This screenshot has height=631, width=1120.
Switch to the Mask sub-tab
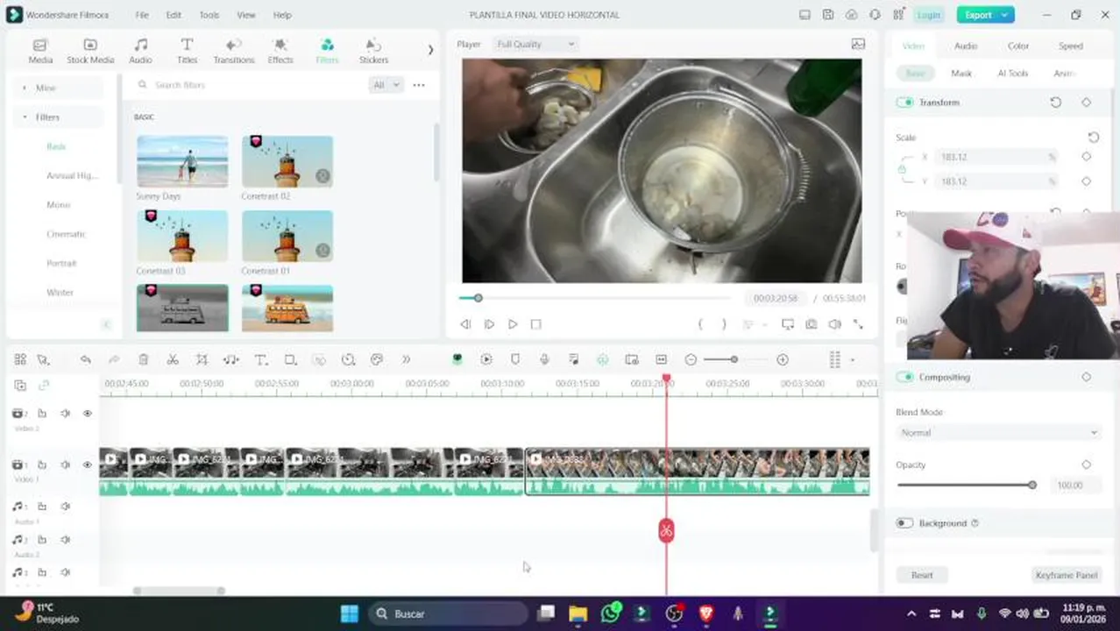(961, 74)
